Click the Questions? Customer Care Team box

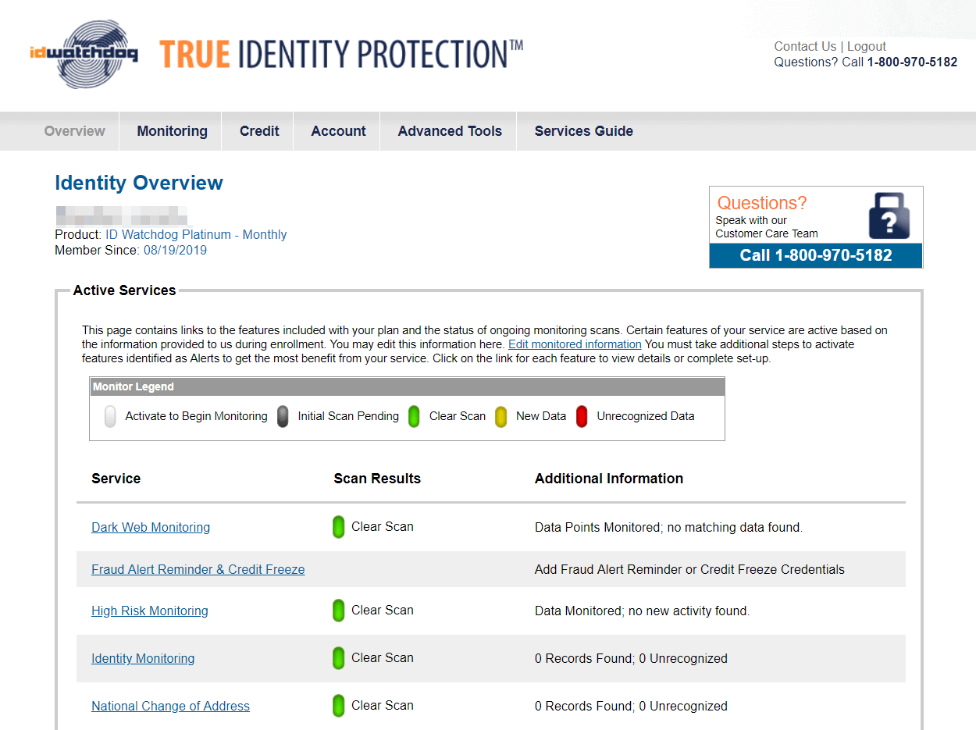click(x=816, y=227)
